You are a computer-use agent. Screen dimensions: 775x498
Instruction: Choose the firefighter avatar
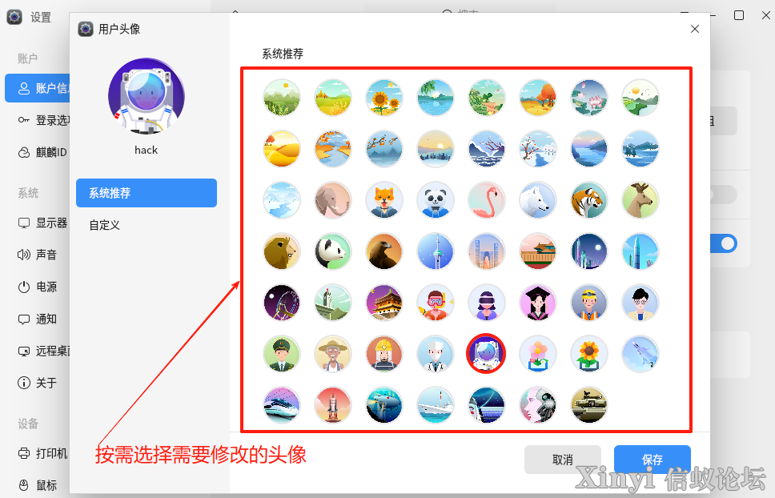pos(384,354)
